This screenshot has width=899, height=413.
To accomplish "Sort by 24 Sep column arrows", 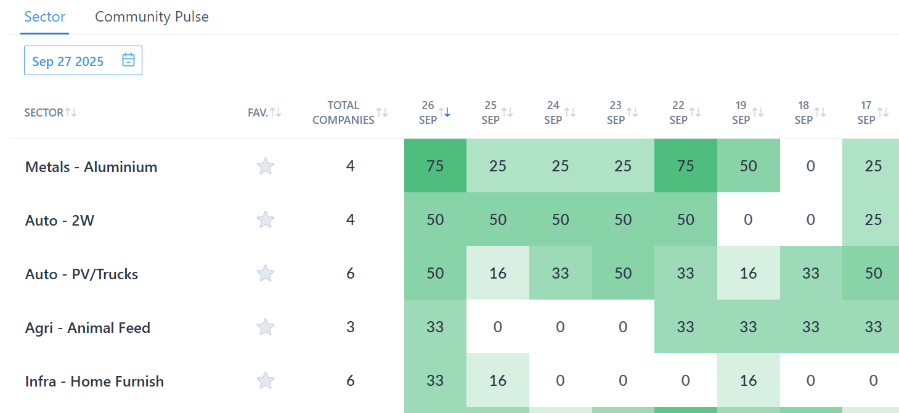I will [570, 112].
